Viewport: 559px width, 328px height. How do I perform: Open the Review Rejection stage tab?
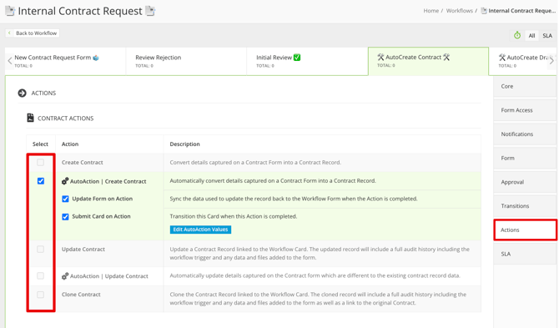point(186,61)
